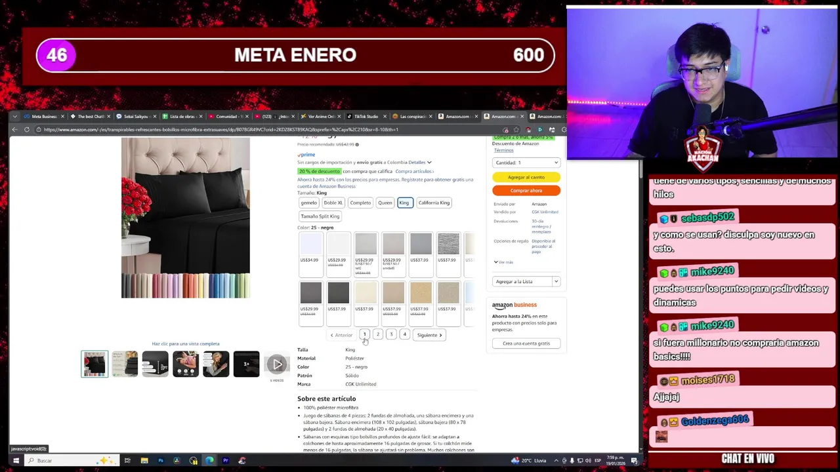The width and height of the screenshot is (840, 472).
Task: Open Premiere Pro from the taskbar
Action: [226, 461]
